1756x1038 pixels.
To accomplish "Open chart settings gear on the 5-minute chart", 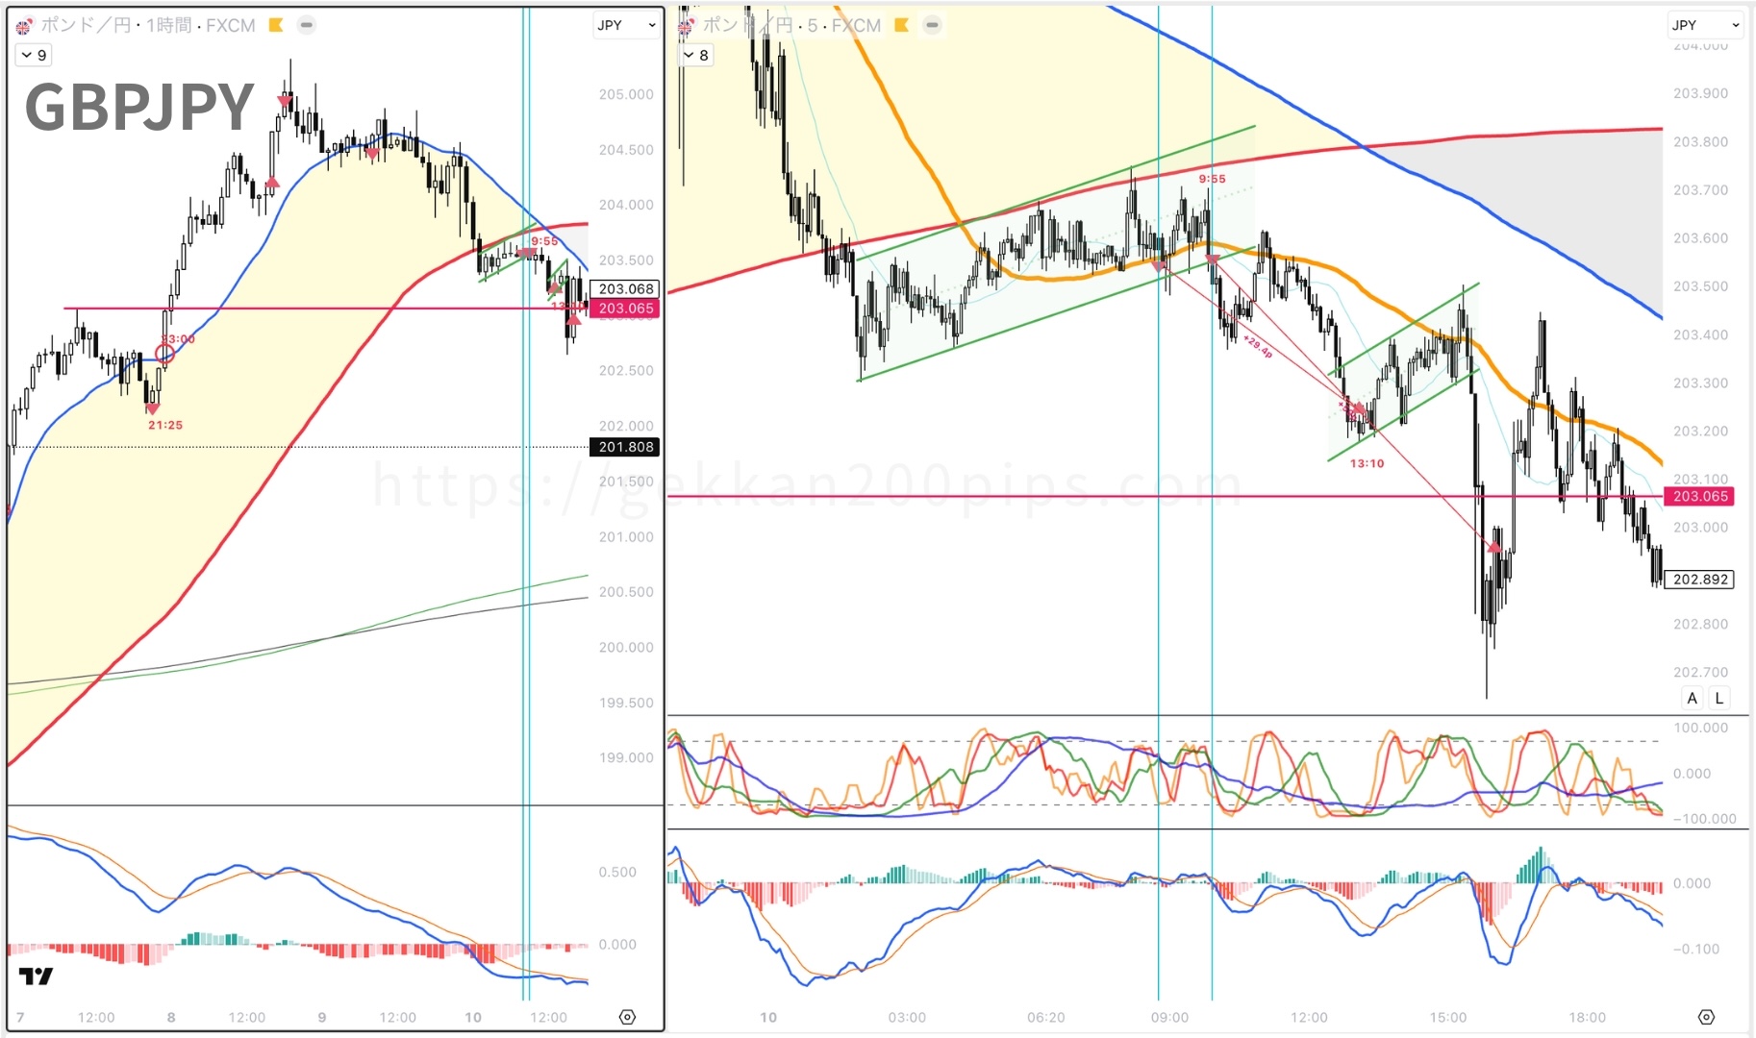I will pos(1706,1017).
